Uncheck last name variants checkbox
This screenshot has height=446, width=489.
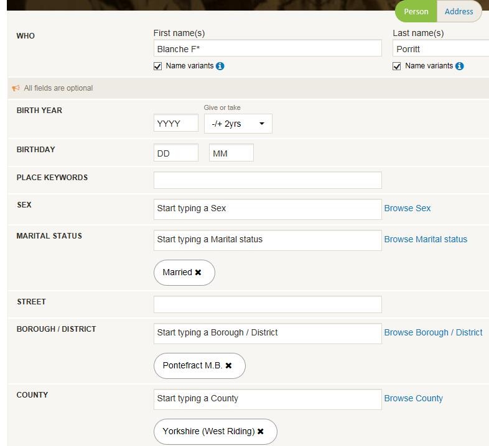coord(397,66)
